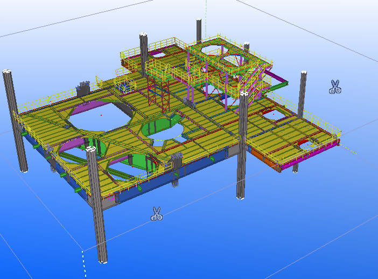Click the large white circular opening on the left deck
Screen dimensions: 378x279
(x=101, y=117)
